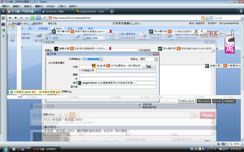Go back with the Opera back arrow
The height and width of the screenshot is (152, 244).
[x=15, y=18]
